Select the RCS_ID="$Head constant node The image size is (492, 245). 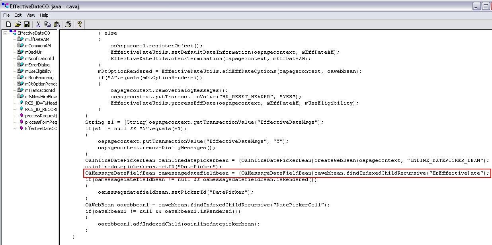[41, 103]
